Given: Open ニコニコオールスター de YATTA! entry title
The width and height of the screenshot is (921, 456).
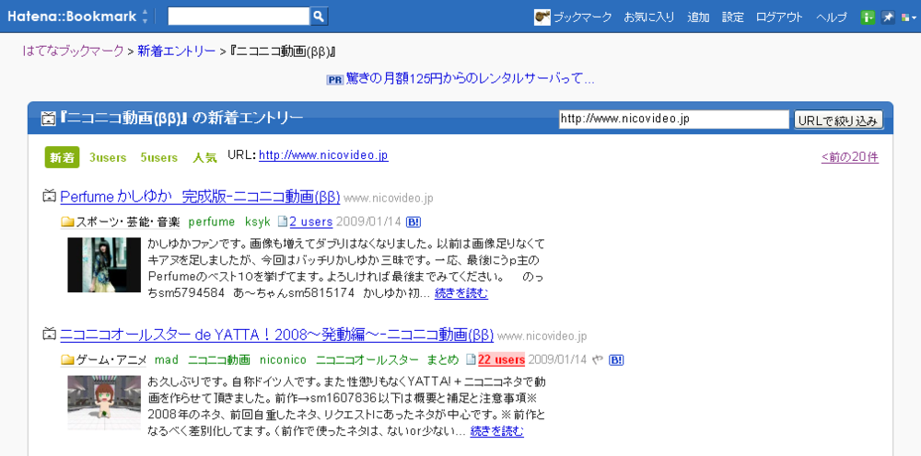Looking at the screenshot, I should (x=276, y=336).
